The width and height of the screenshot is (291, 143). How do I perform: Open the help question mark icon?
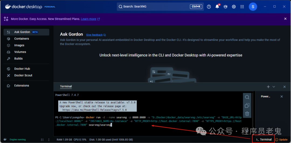click(x=209, y=7)
